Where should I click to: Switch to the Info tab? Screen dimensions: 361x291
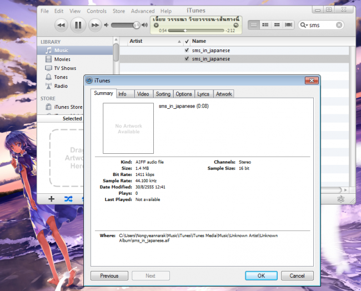tap(125, 94)
